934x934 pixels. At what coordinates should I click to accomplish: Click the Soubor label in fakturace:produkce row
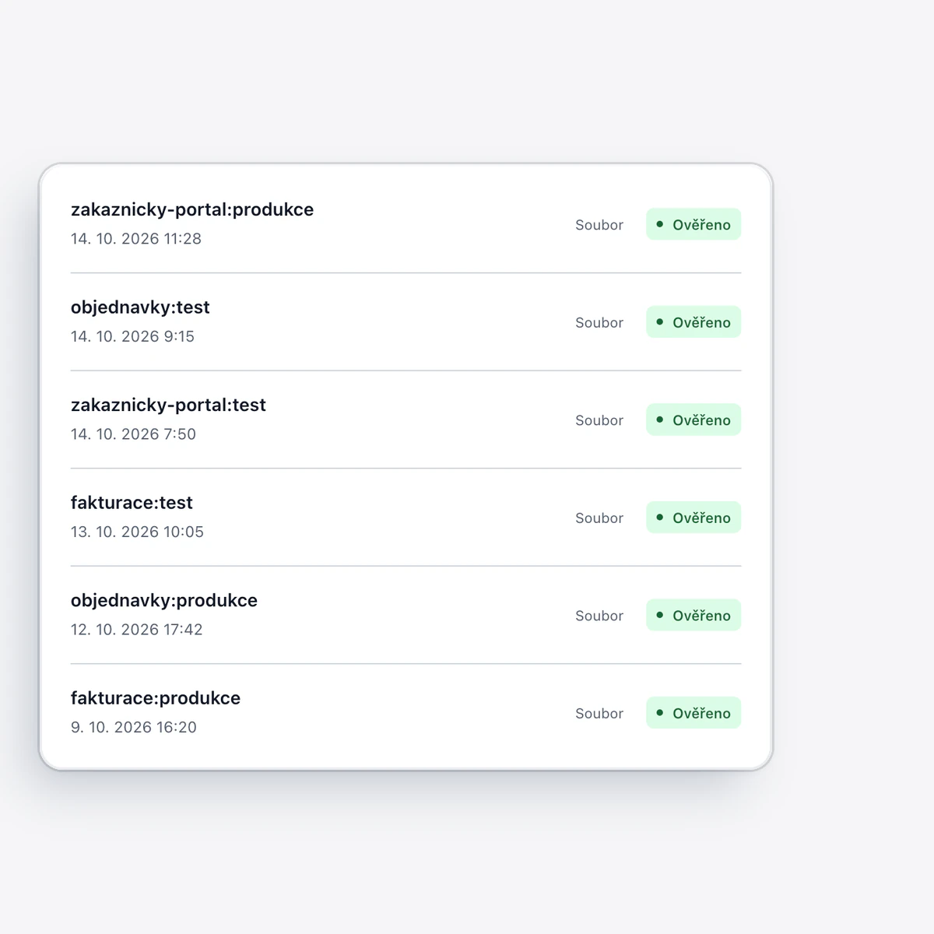[599, 713]
